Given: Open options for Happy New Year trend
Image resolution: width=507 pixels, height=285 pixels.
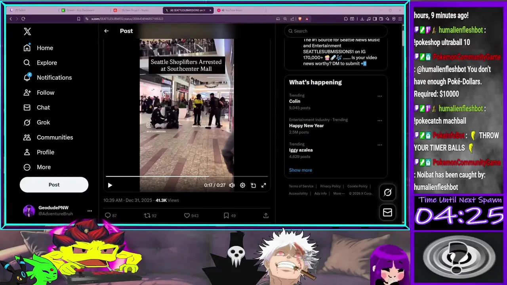Looking at the screenshot, I should point(379,121).
